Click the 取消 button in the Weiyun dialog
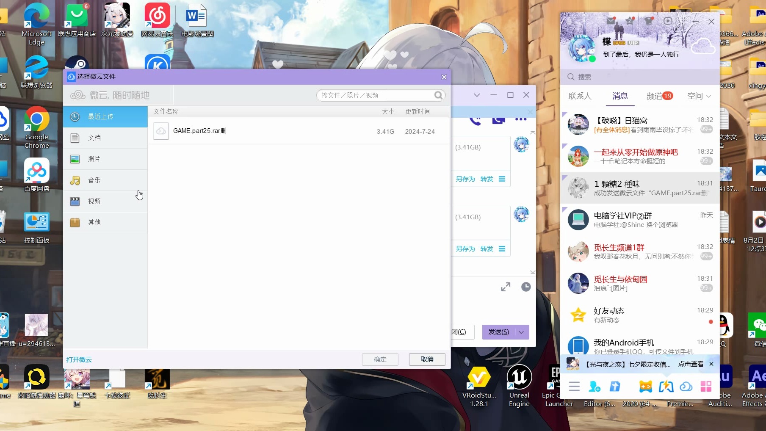This screenshot has height=431, width=766. coord(427,359)
